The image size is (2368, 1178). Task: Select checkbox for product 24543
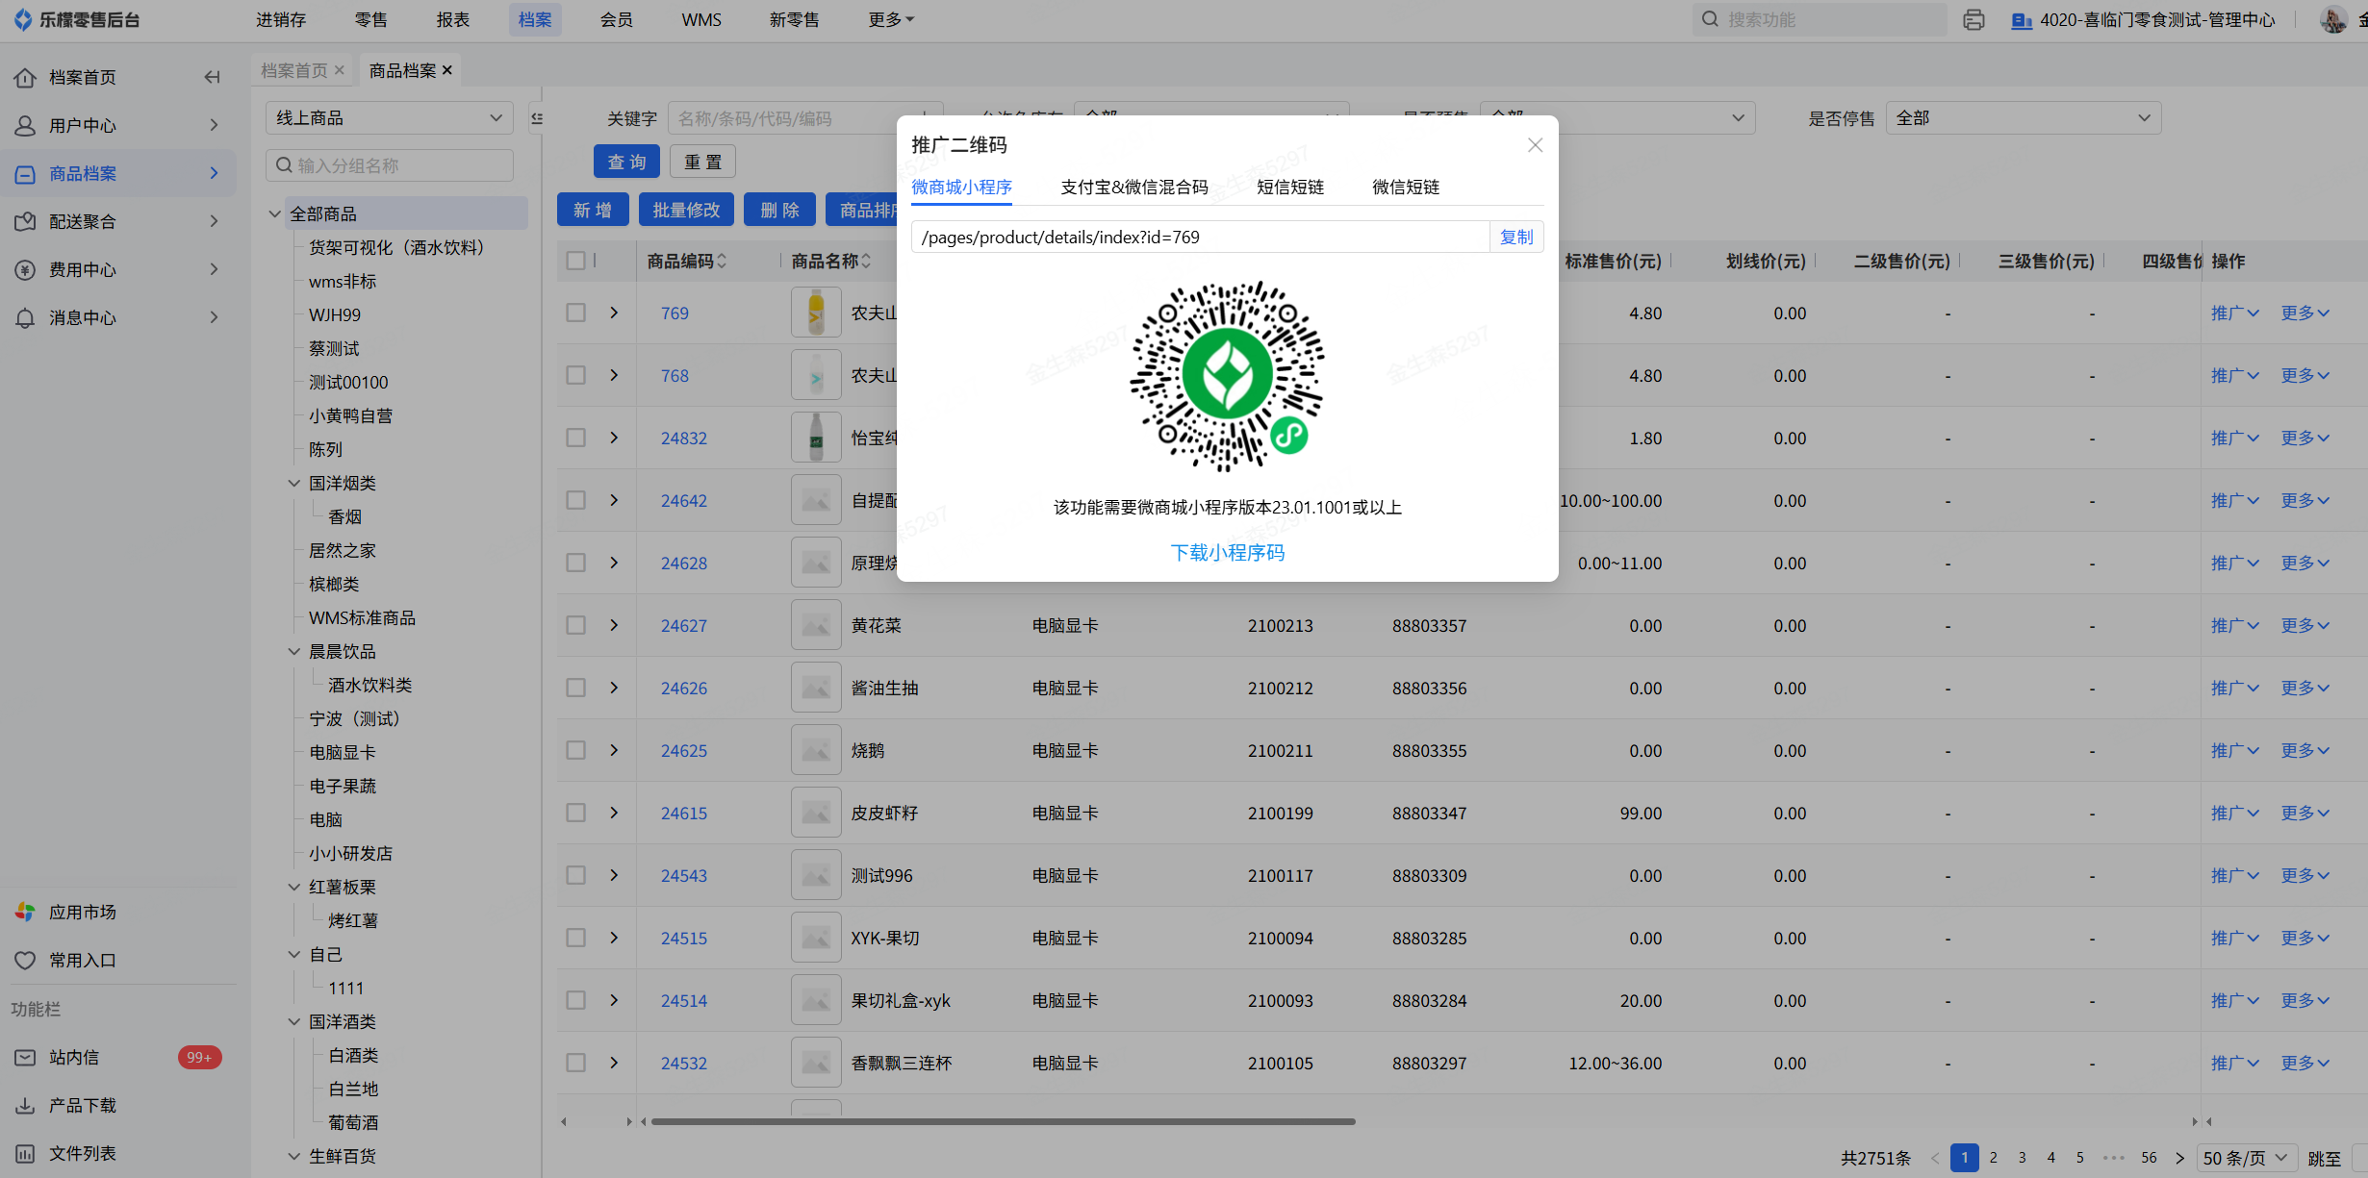coord(575,875)
